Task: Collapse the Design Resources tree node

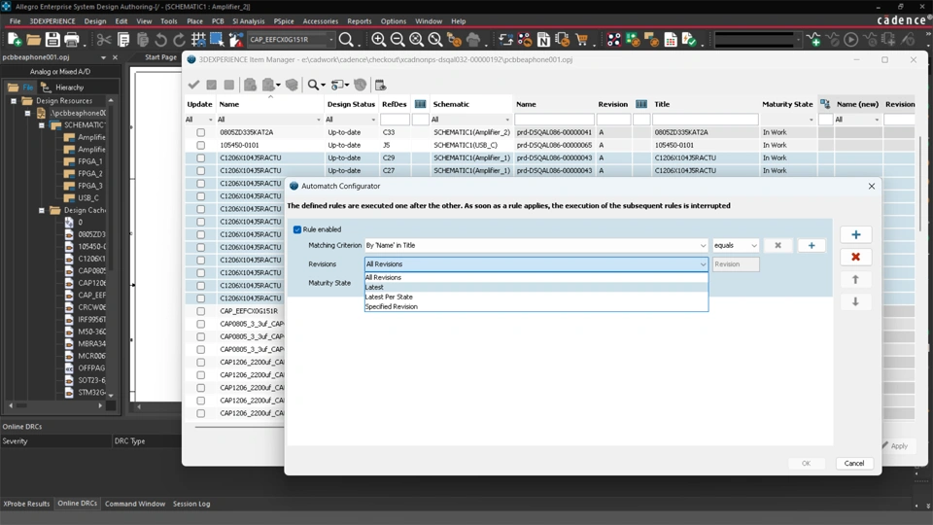Action: click(x=14, y=101)
